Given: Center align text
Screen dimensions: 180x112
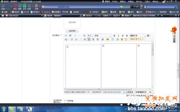Looking at the screenshot, I should pyautogui.click(x=93, y=39).
